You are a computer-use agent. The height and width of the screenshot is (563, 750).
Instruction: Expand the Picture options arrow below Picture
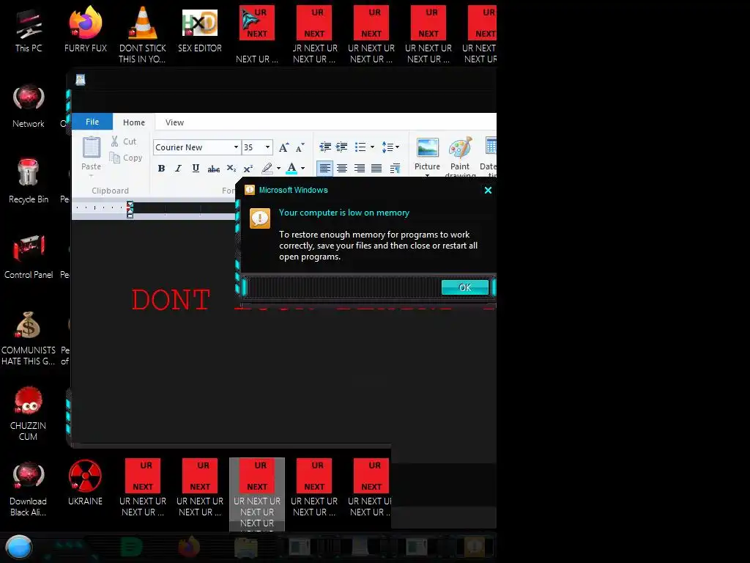coord(427,174)
